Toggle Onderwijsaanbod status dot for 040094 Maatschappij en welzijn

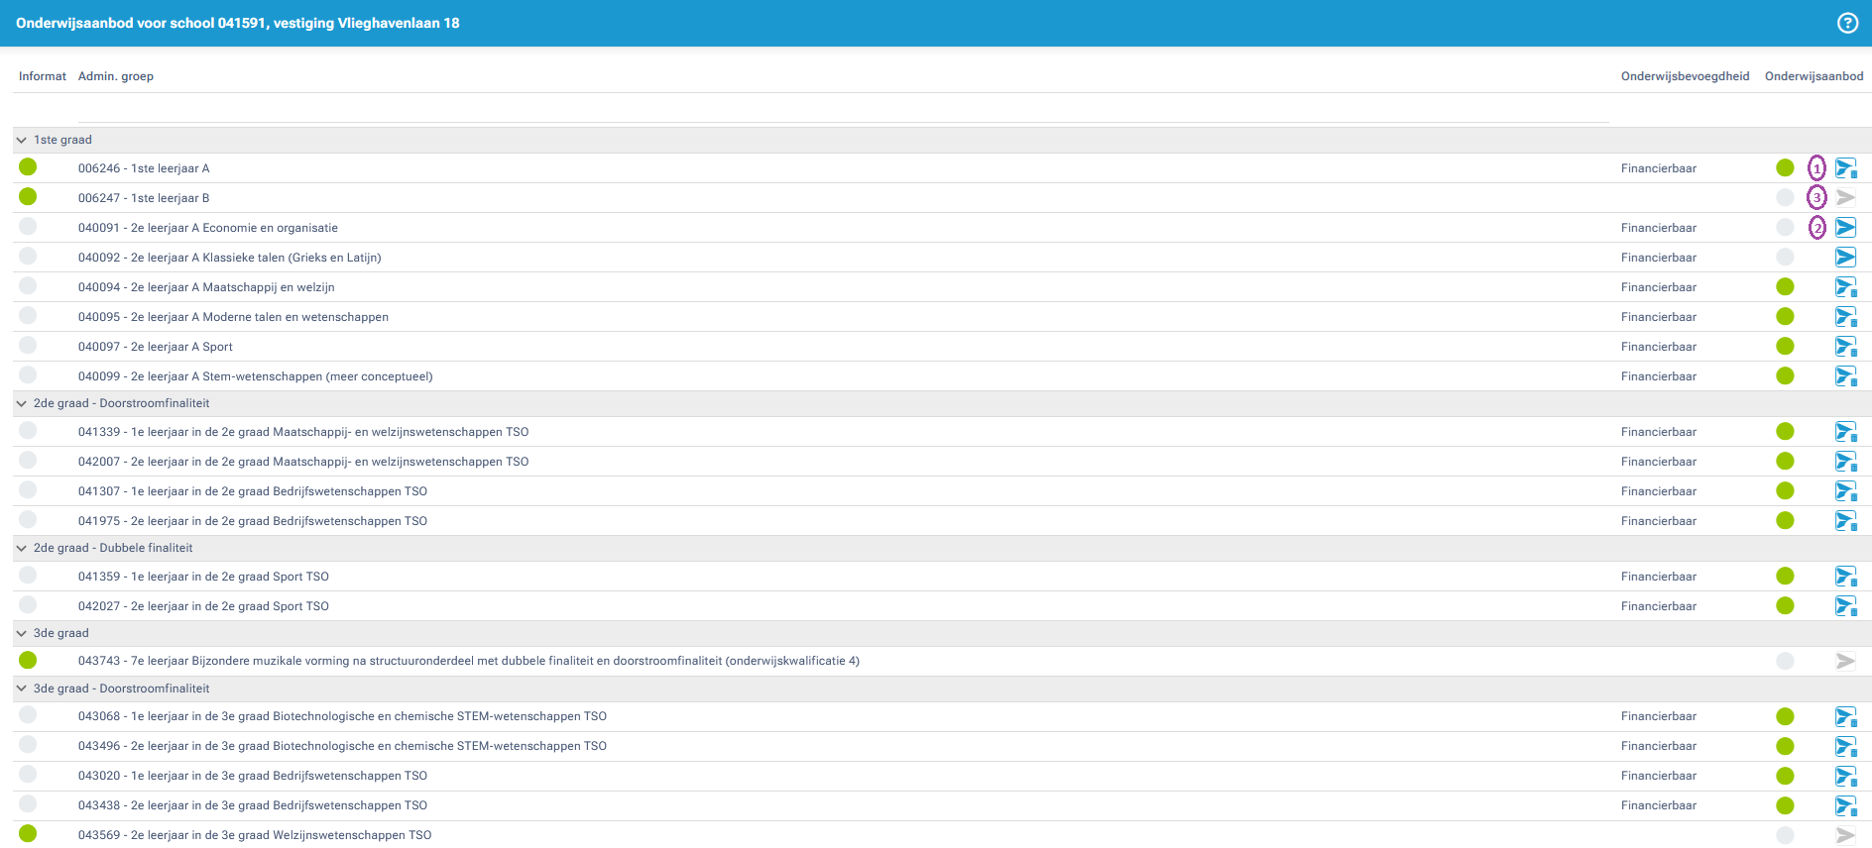pyautogui.click(x=1785, y=287)
